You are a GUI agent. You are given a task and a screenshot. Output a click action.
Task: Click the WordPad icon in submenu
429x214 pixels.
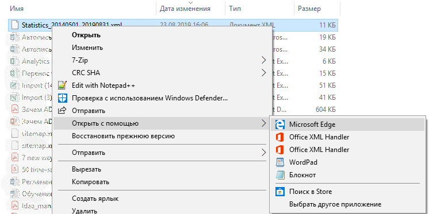[280, 162]
